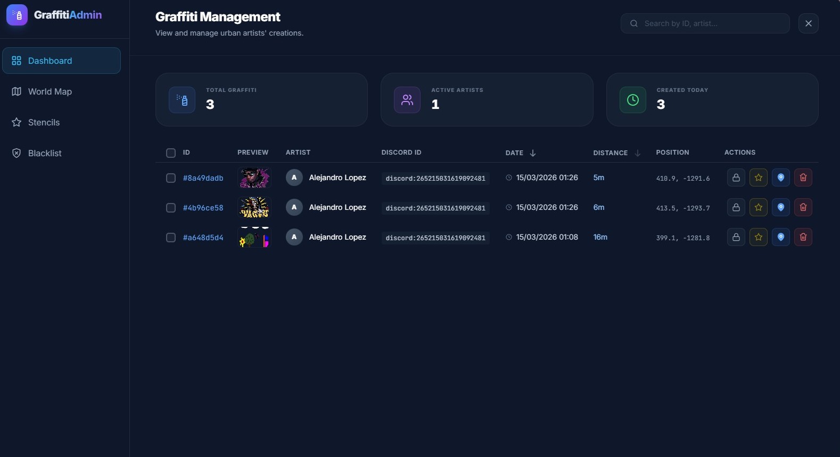Click the GraffitiAdmin spray can logo
The width and height of the screenshot is (840, 457).
17,15
